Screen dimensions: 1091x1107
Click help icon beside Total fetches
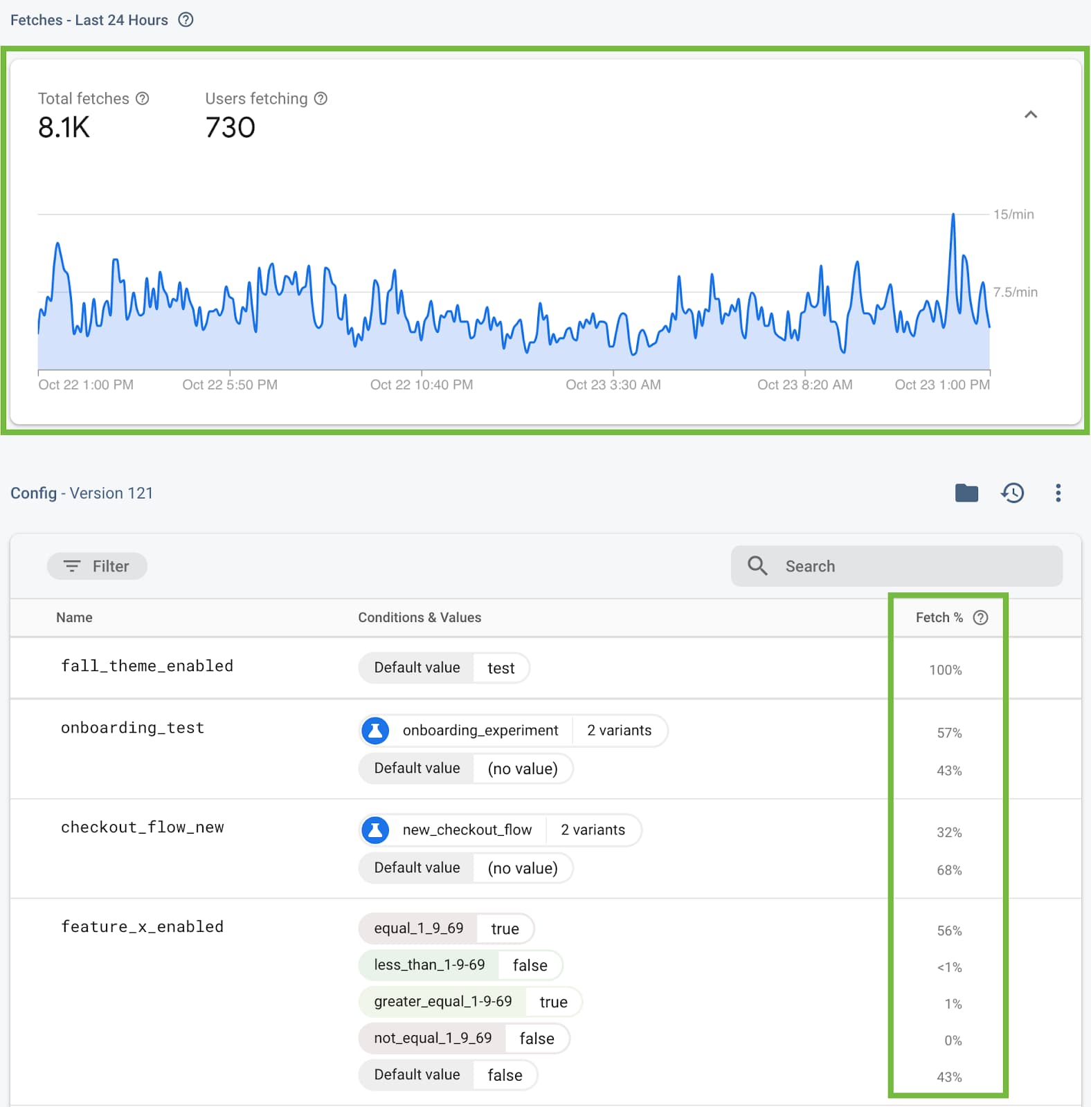pyautogui.click(x=142, y=98)
